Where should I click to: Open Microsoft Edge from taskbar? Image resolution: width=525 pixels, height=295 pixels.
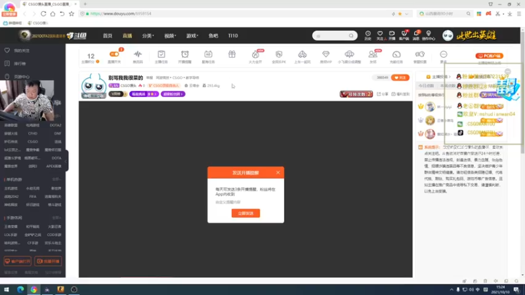click(x=20, y=290)
